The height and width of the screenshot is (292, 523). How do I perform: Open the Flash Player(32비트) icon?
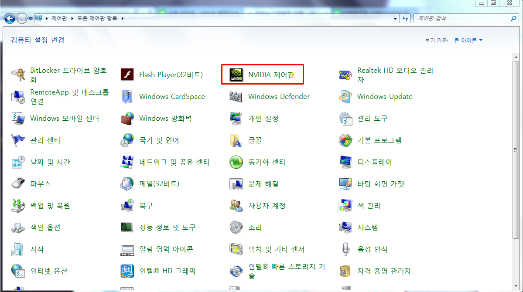click(127, 75)
